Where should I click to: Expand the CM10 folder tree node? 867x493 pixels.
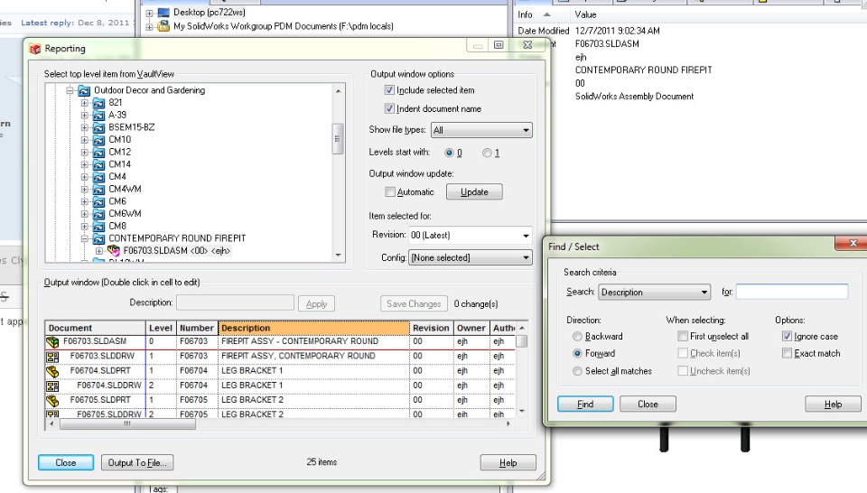(85, 140)
